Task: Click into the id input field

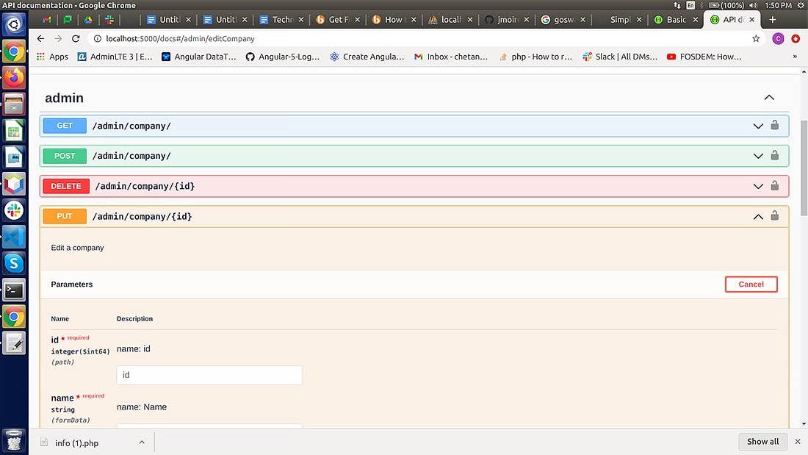Action: point(209,375)
